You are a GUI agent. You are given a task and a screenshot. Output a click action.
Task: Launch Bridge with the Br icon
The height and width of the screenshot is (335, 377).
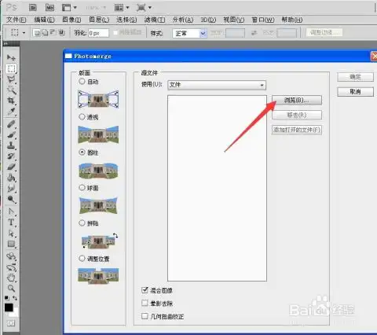coord(33,7)
